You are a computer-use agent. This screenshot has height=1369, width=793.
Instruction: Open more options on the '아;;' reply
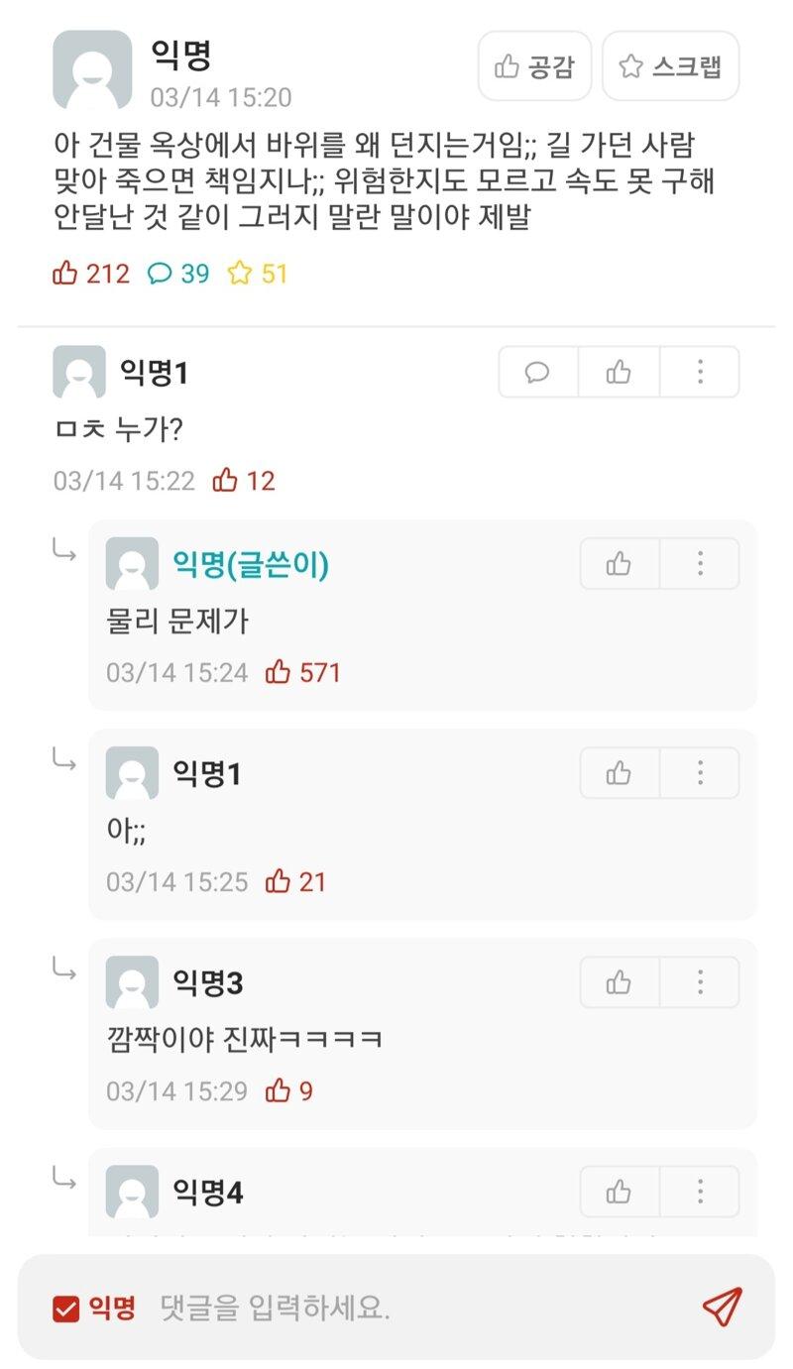pos(700,773)
